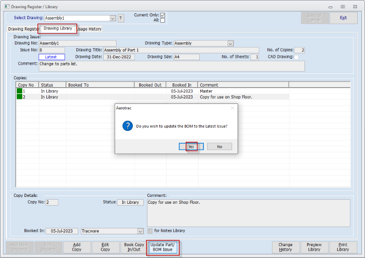Click the blue question icon in the Aerotrac dialog
The image size is (365, 258).
coord(127,126)
